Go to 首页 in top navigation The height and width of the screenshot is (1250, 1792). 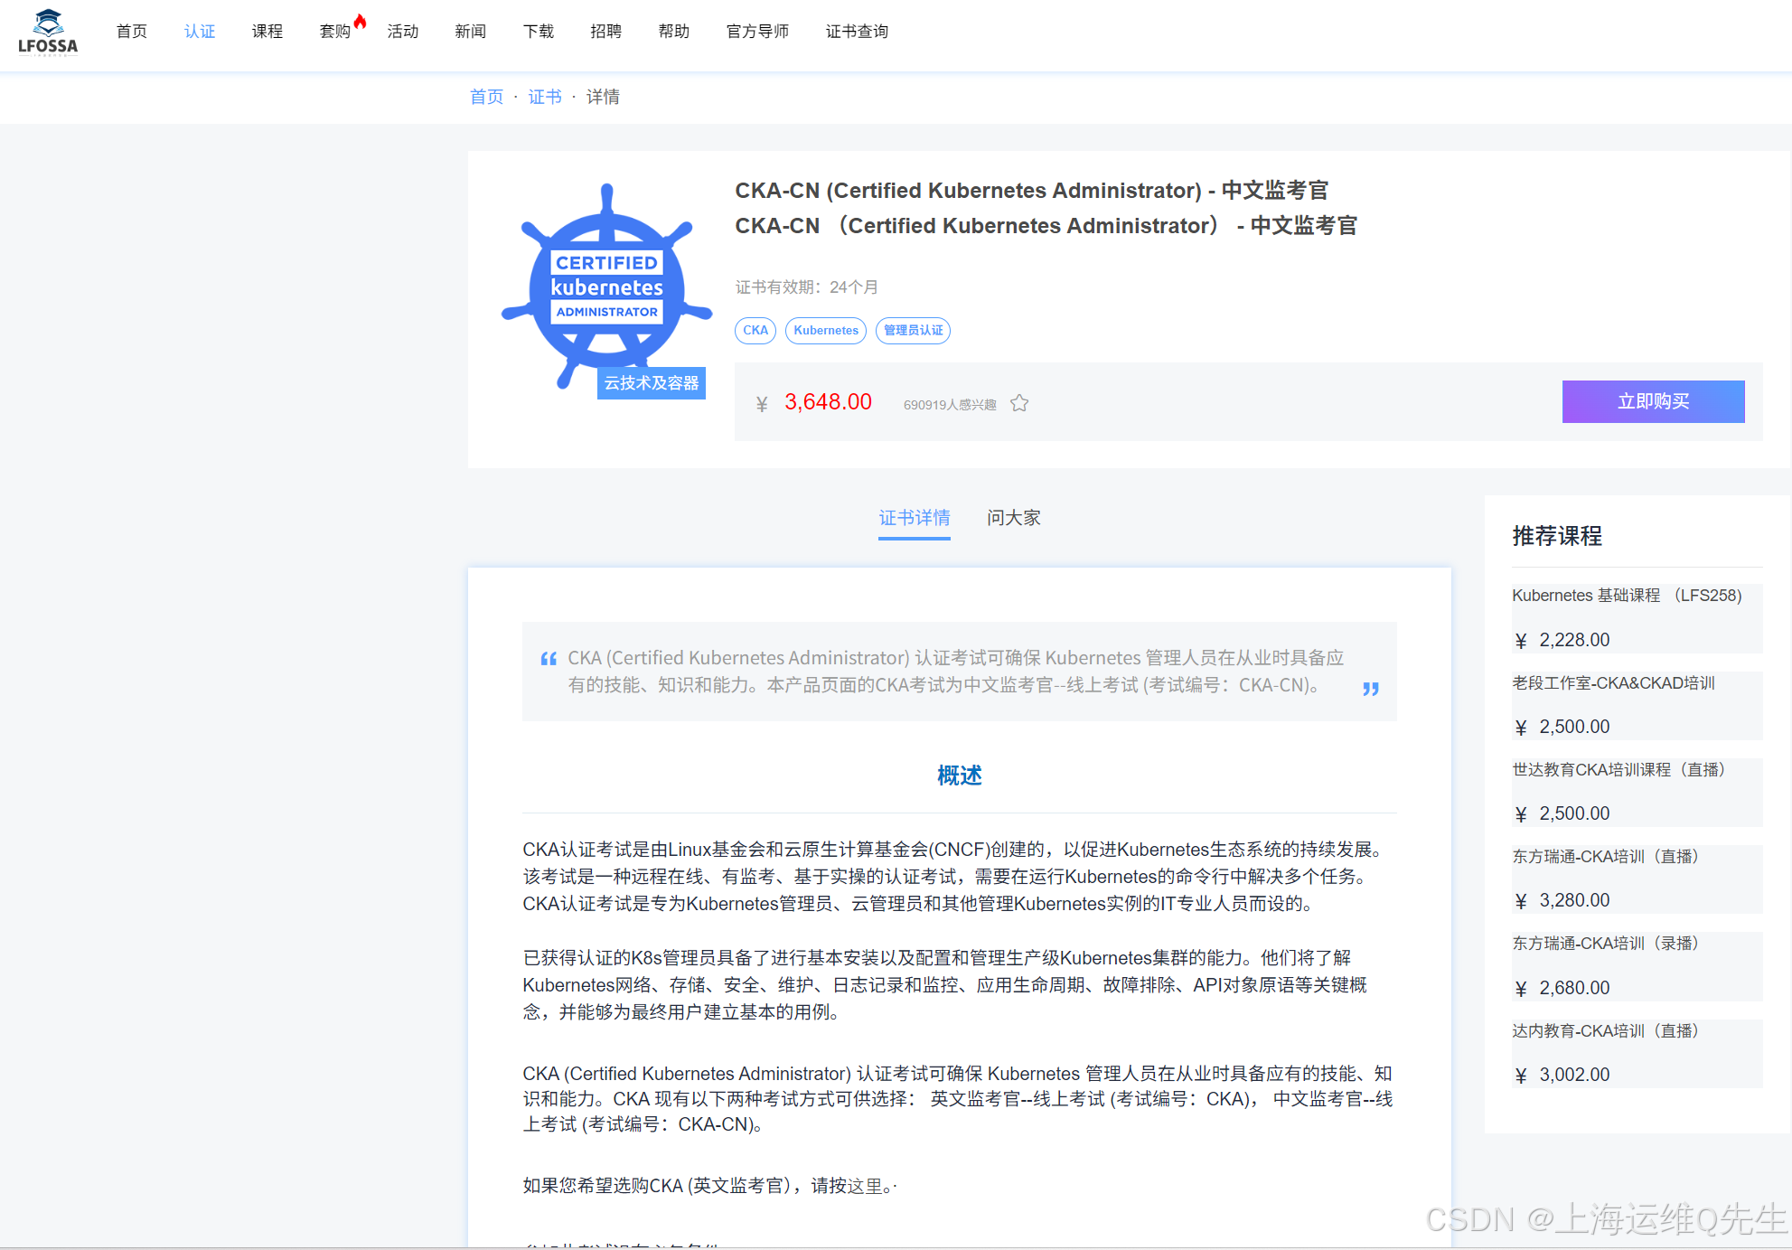pyautogui.click(x=132, y=32)
